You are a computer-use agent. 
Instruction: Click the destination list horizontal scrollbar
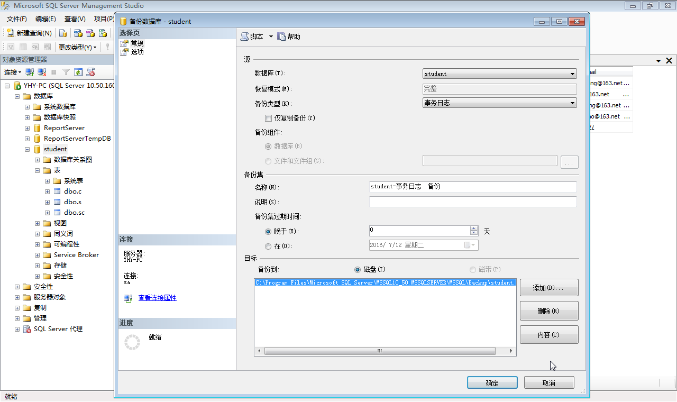[x=380, y=351]
